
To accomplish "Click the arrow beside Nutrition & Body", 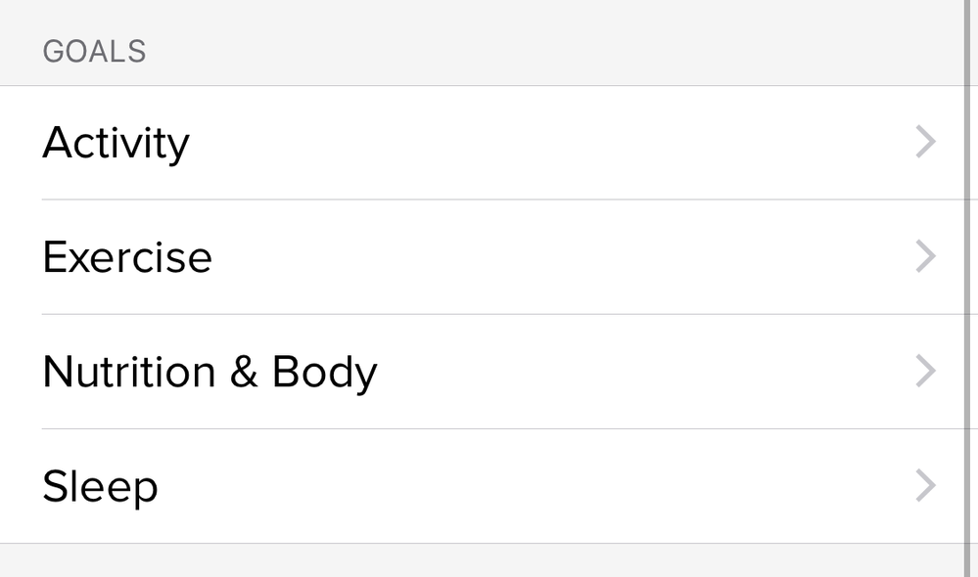I will pos(925,372).
